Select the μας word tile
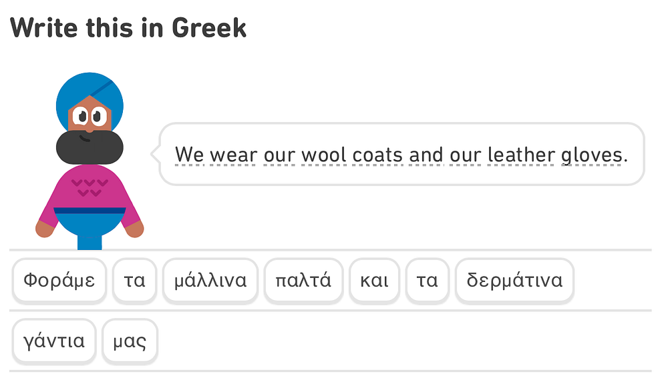The width and height of the screenshot is (668, 386). coord(130,341)
